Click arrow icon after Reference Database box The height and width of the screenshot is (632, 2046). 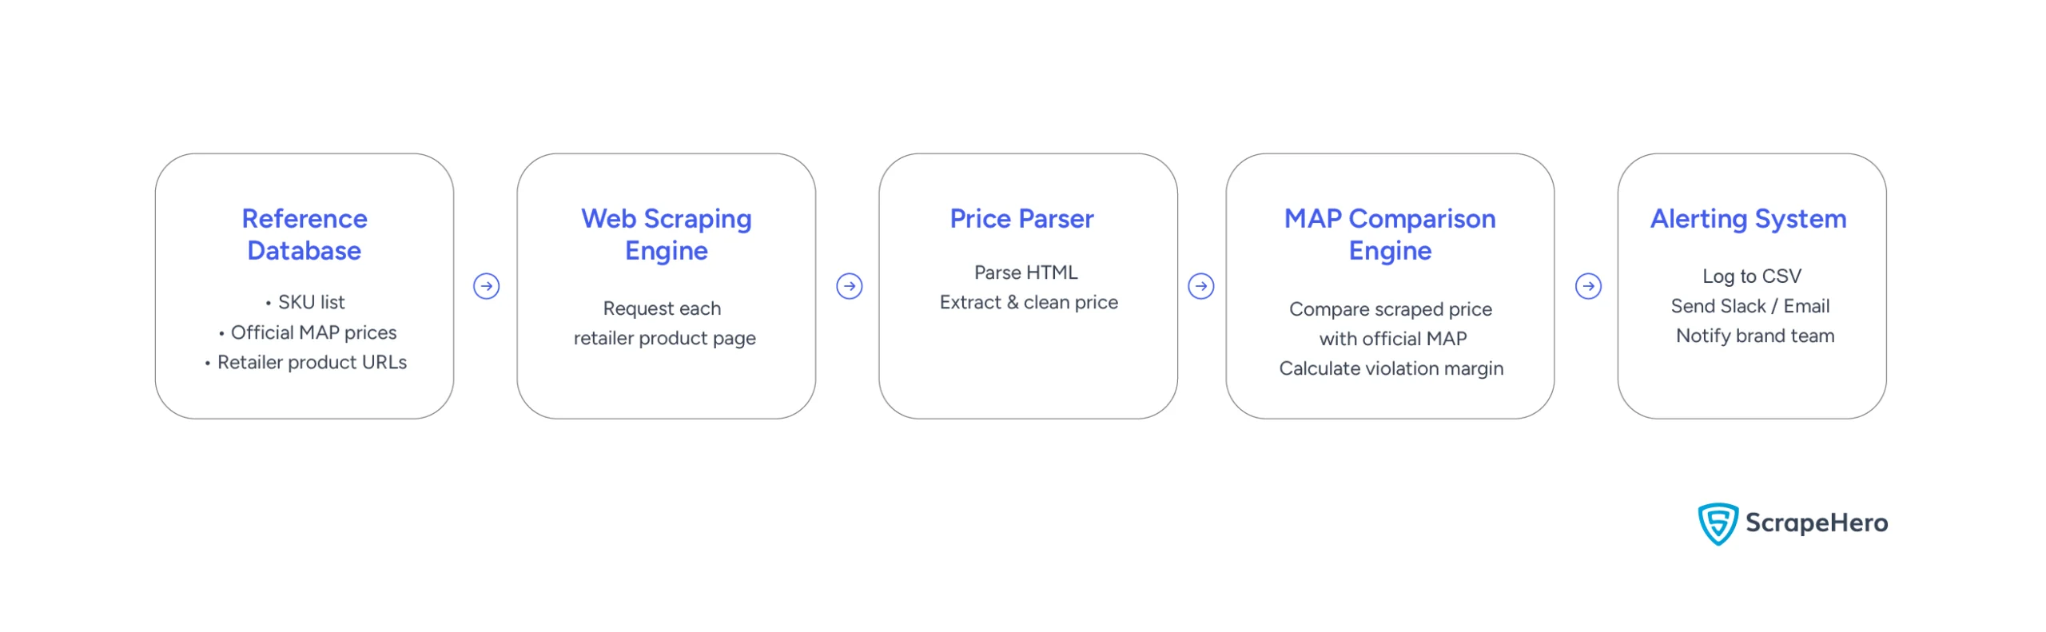point(486,286)
